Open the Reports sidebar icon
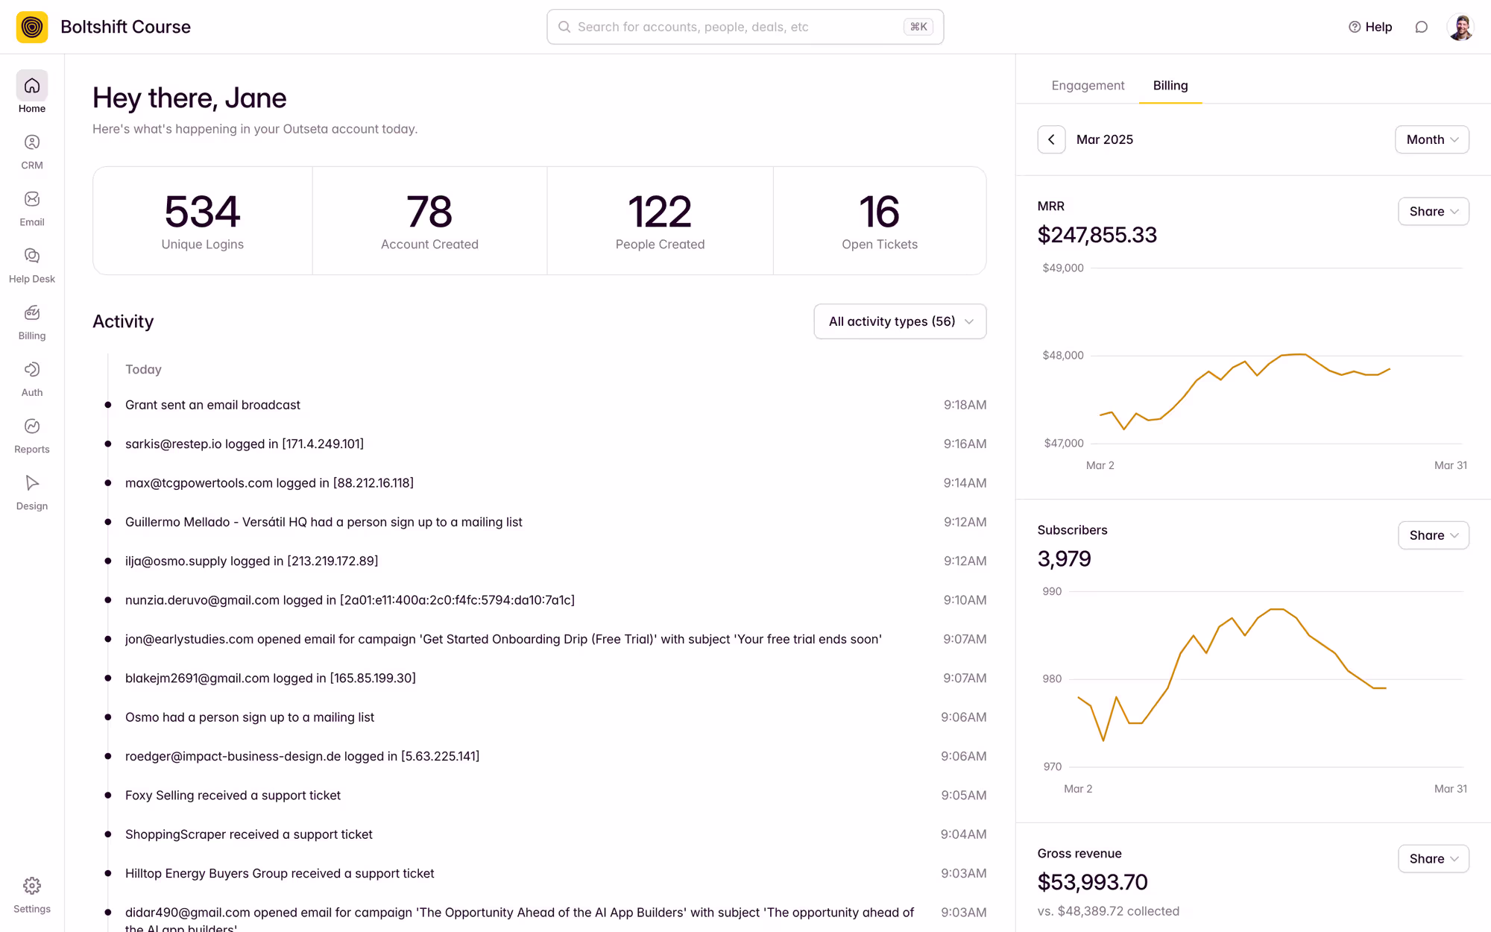1491x932 pixels. (x=32, y=426)
